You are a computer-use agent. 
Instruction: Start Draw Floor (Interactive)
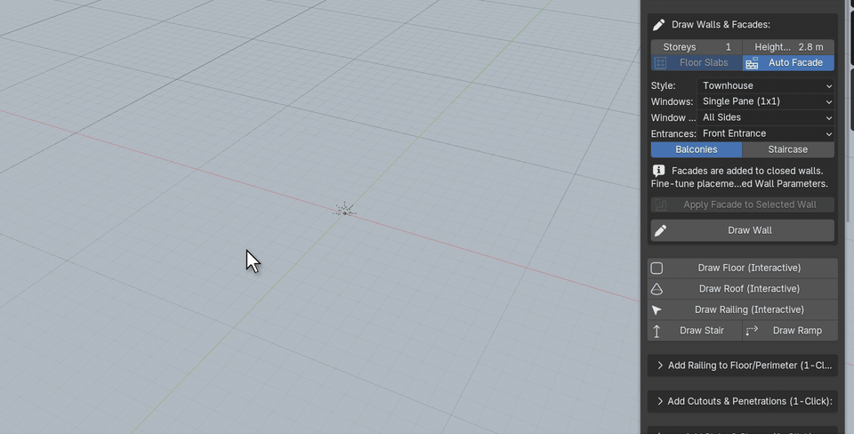(743, 268)
